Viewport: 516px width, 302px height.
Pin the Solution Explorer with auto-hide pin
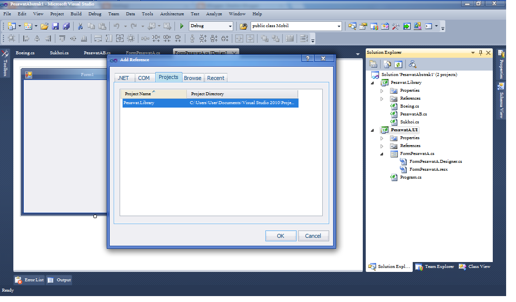(x=480, y=53)
